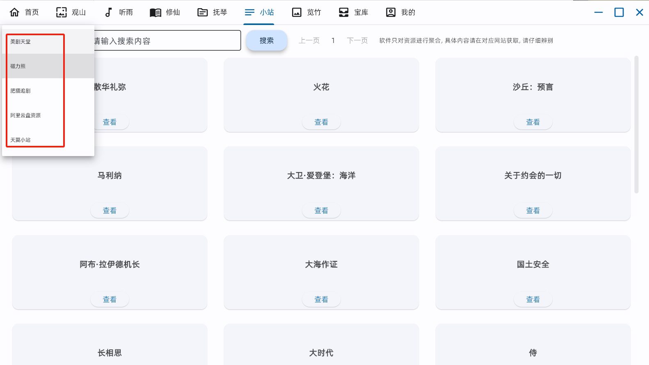
Task: Maximize the application window
Action: click(619, 12)
